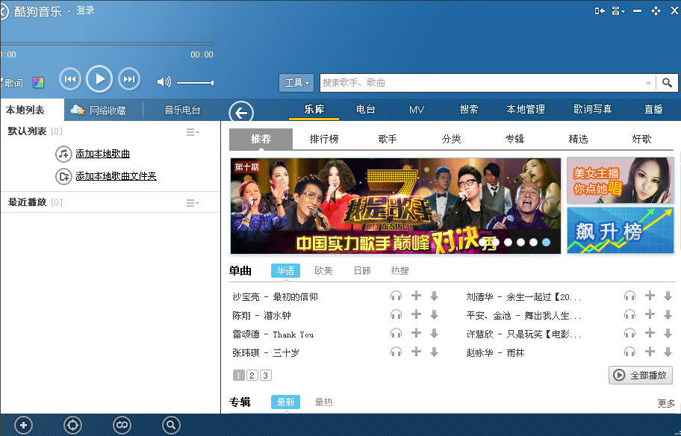Listen to 沙宝亮 最初的信仰 via headphone icon
Viewport: 681px width, 436px height.
coord(396,296)
